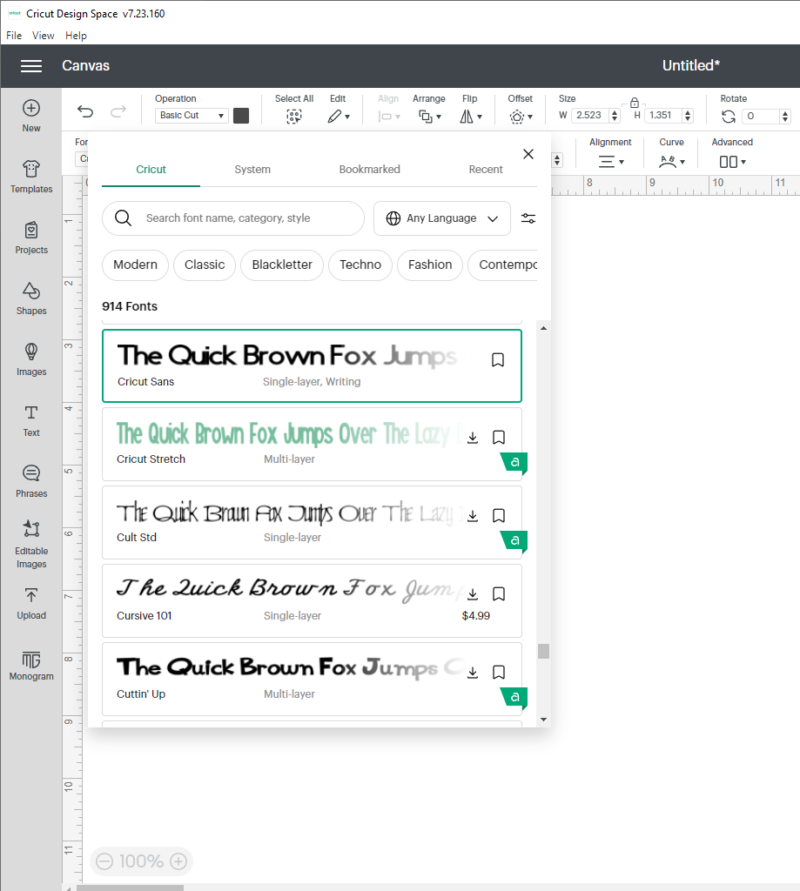Open the Any Language dropdown
Viewport: 800px width, 891px height.
pyautogui.click(x=442, y=218)
